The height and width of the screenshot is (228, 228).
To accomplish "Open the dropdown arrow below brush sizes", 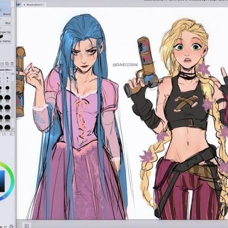I will pyautogui.click(x=13, y=134).
